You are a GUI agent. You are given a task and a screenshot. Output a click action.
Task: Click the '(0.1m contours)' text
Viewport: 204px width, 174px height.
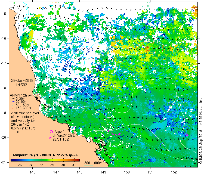tap(23, 117)
